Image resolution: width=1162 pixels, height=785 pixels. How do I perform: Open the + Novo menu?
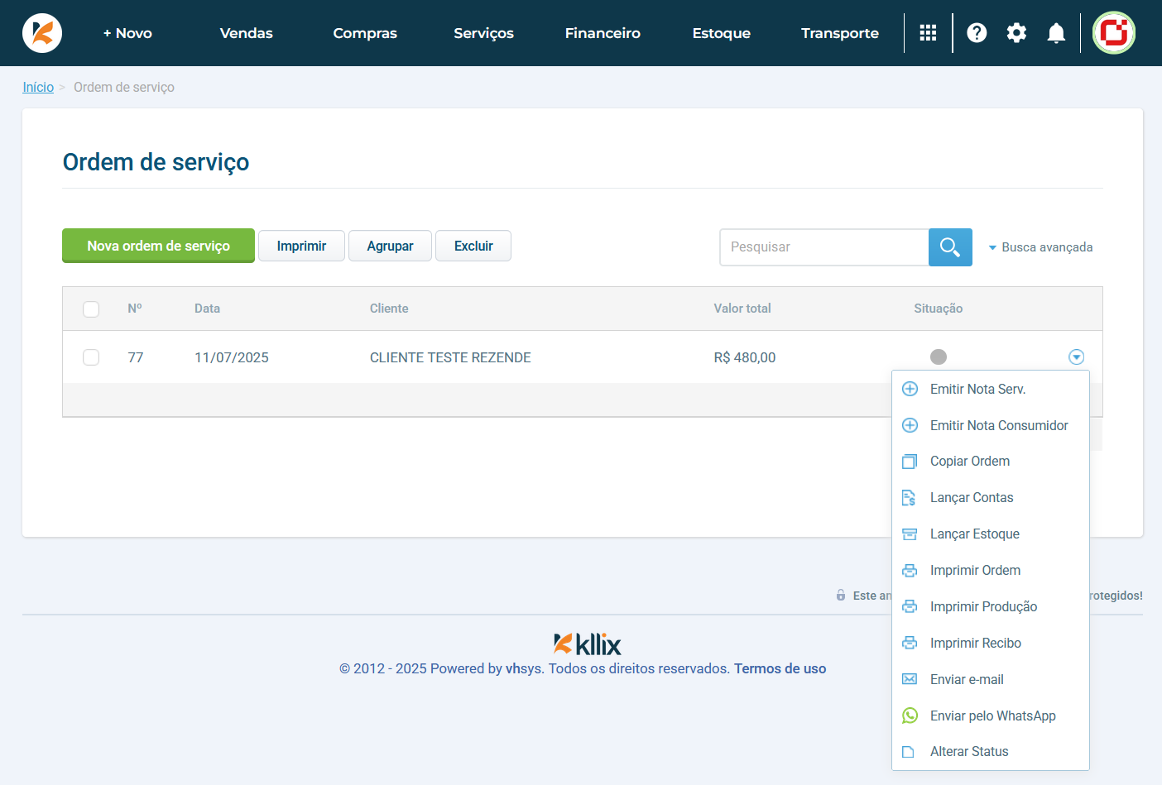[127, 33]
